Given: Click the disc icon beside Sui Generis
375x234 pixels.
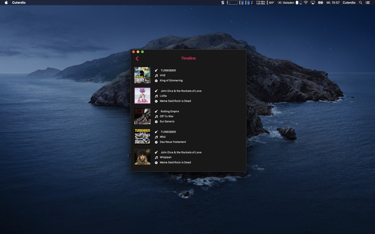Looking at the screenshot, I should coord(156,122).
